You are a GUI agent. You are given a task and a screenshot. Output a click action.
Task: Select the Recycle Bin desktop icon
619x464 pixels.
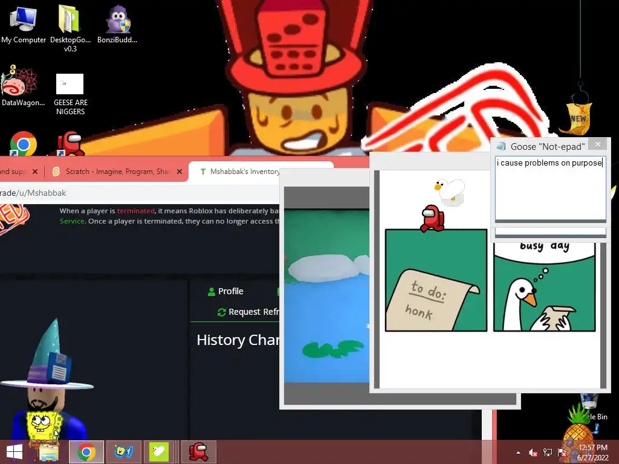pos(592,407)
